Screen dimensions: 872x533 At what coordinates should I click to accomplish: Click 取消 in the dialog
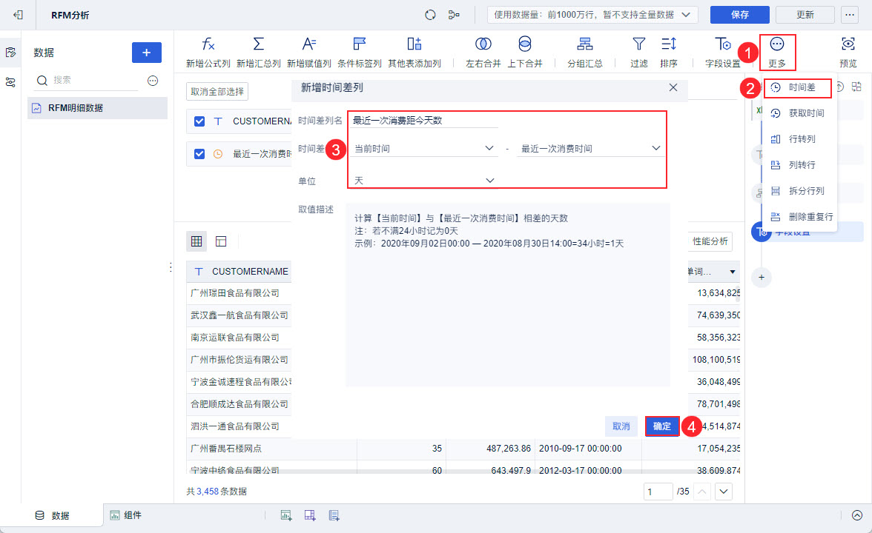pyautogui.click(x=621, y=426)
